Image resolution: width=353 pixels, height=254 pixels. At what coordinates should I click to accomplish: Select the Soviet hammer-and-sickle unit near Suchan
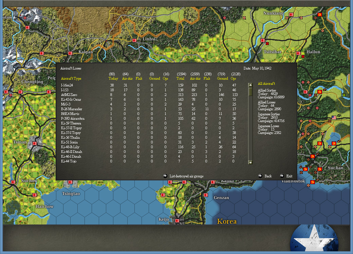click(319, 169)
